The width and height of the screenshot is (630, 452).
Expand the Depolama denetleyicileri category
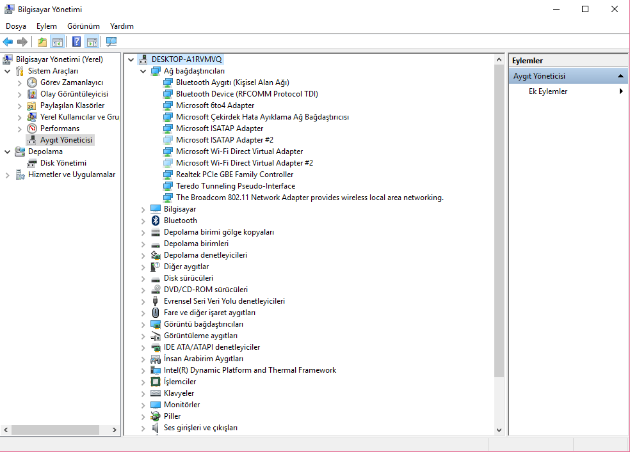tap(143, 256)
